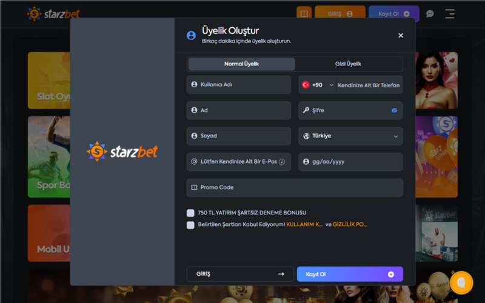Focus the phone number input field
The height and width of the screenshot is (303, 485).
[x=369, y=85]
